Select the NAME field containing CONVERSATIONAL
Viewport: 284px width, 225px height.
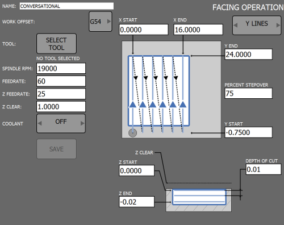pyautogui.click(x=66, y=6)
